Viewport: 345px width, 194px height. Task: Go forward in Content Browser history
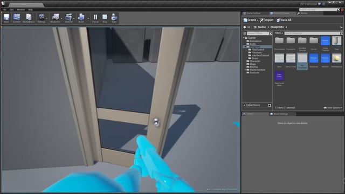tap(249, 27)
